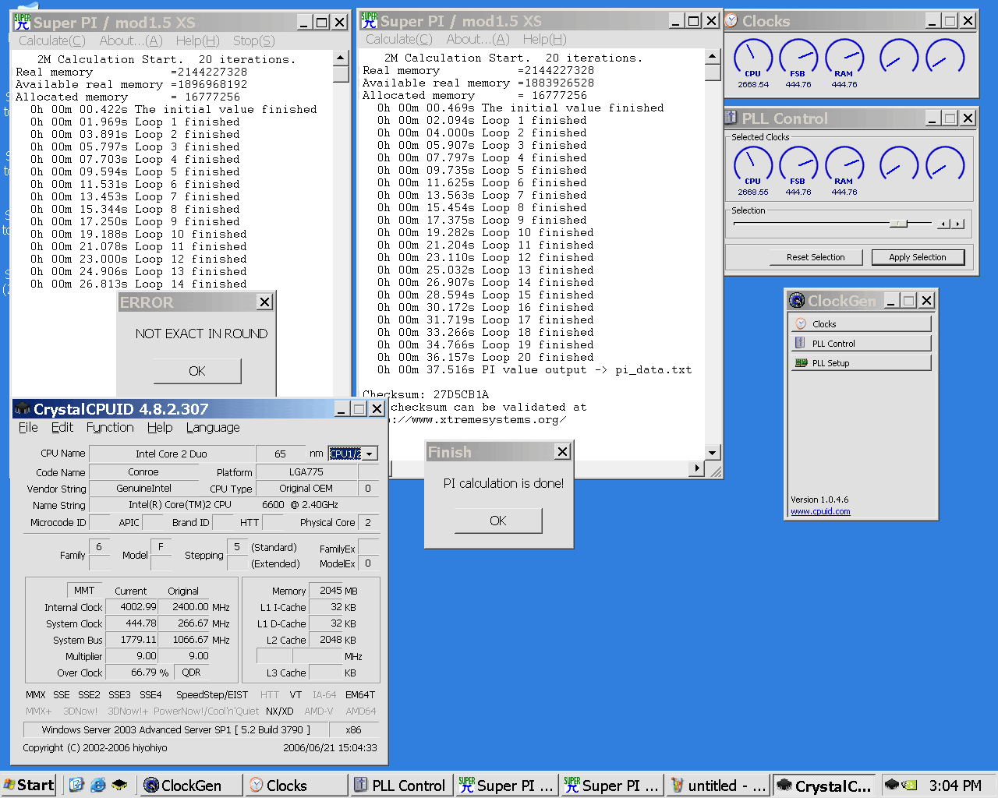Viewport: 998px width, 798px height.
Task: Click the clock icon on ClockGen's Clocks button
Action: tap(801, 323)
